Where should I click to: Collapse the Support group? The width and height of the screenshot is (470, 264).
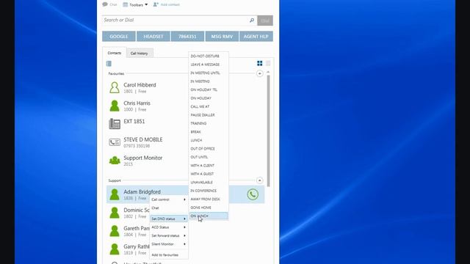tap(259, 180)
